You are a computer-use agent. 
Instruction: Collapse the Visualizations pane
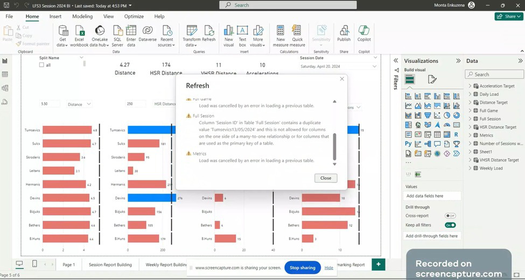click(x=458, y=61)
